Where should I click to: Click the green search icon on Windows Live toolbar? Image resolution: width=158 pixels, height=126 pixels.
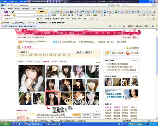click(x=38, y=19)
